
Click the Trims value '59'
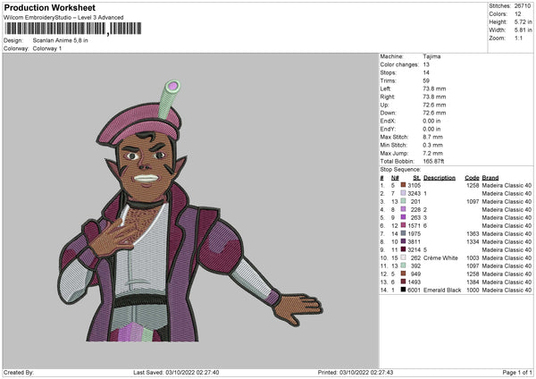pos(426,80)
